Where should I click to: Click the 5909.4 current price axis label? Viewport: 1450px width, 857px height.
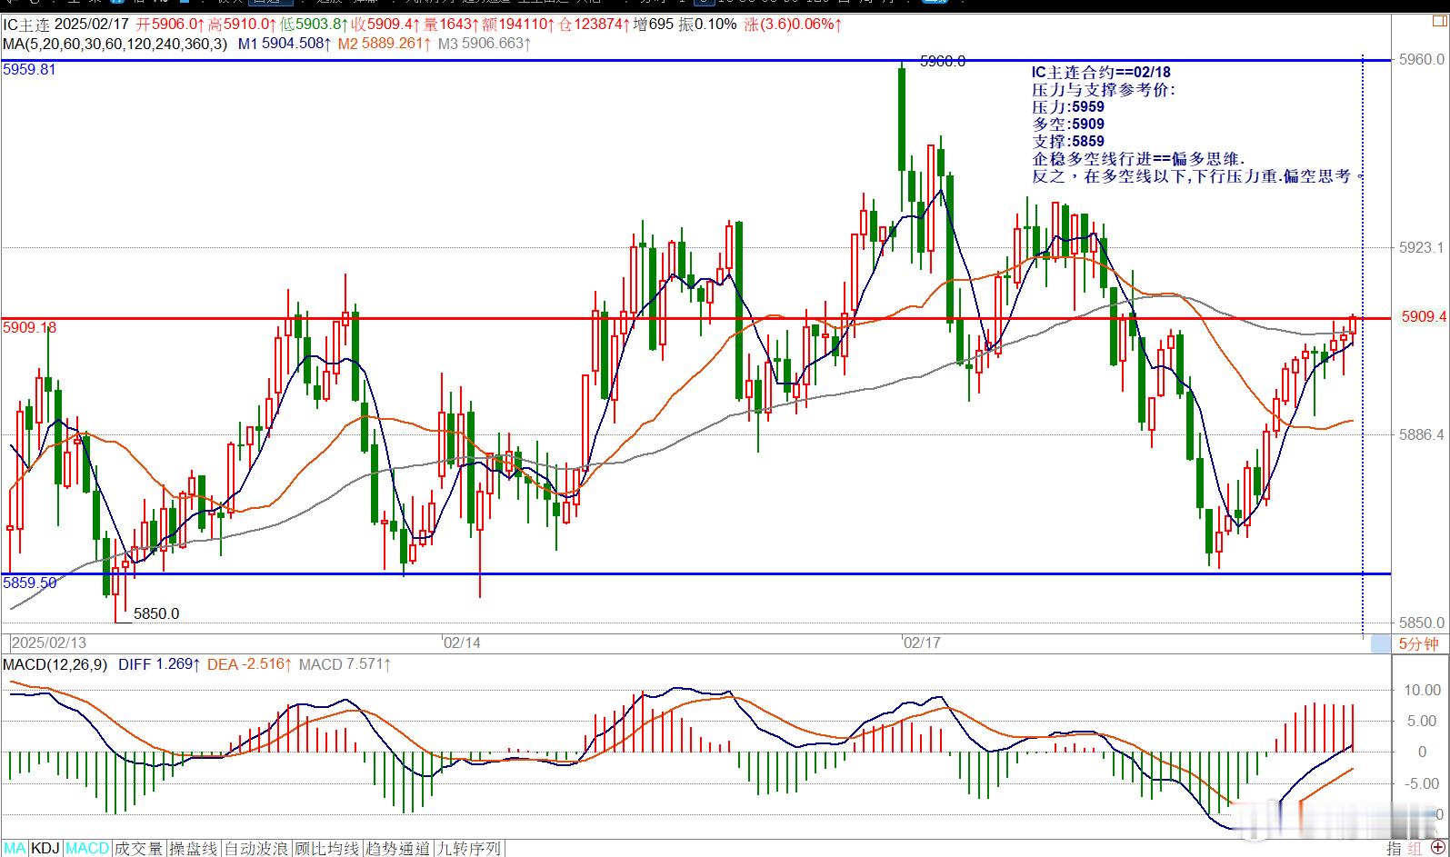pyautogui.click(x=1424, y=316)
